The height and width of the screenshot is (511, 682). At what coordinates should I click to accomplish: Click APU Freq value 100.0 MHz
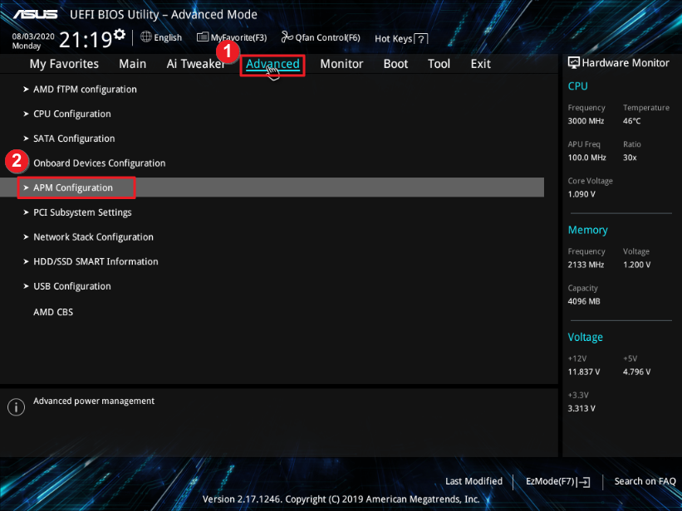pos(586,158)
